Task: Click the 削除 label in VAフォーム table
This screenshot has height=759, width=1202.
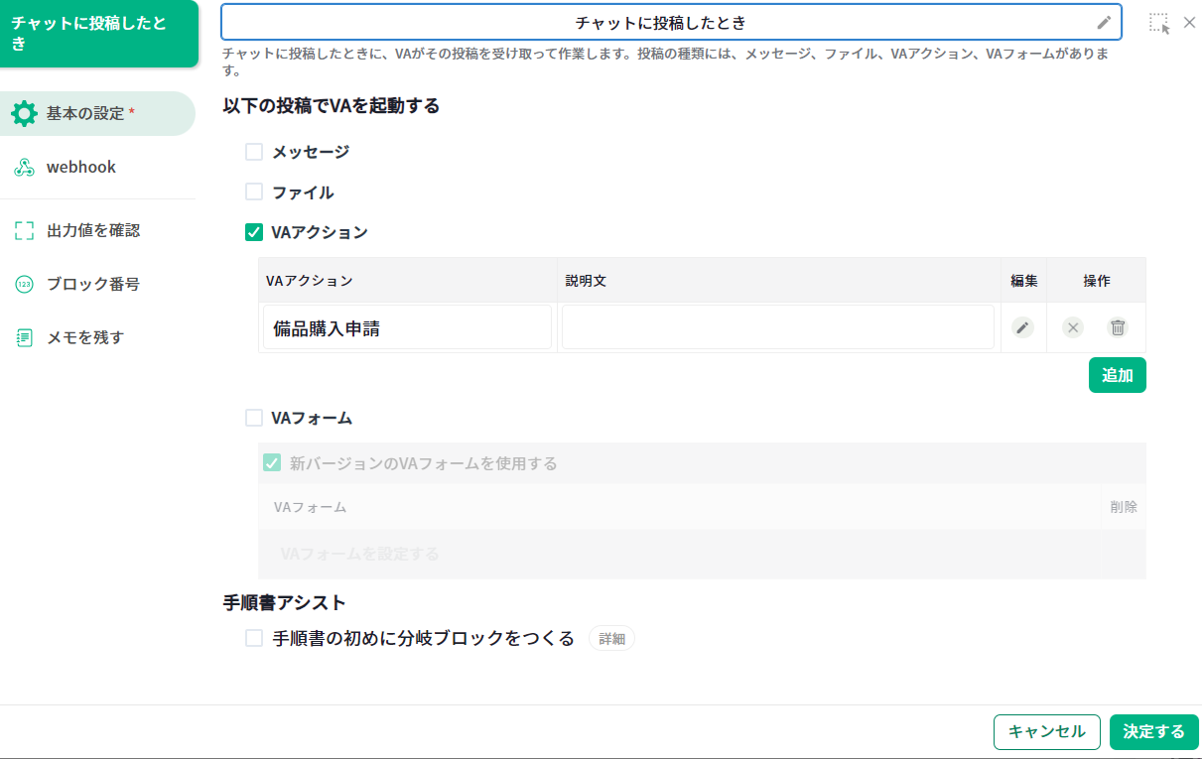Action: tap(1124, 507)
